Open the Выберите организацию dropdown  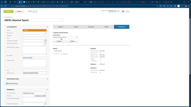pyautogui.click(x=65, y=37)
